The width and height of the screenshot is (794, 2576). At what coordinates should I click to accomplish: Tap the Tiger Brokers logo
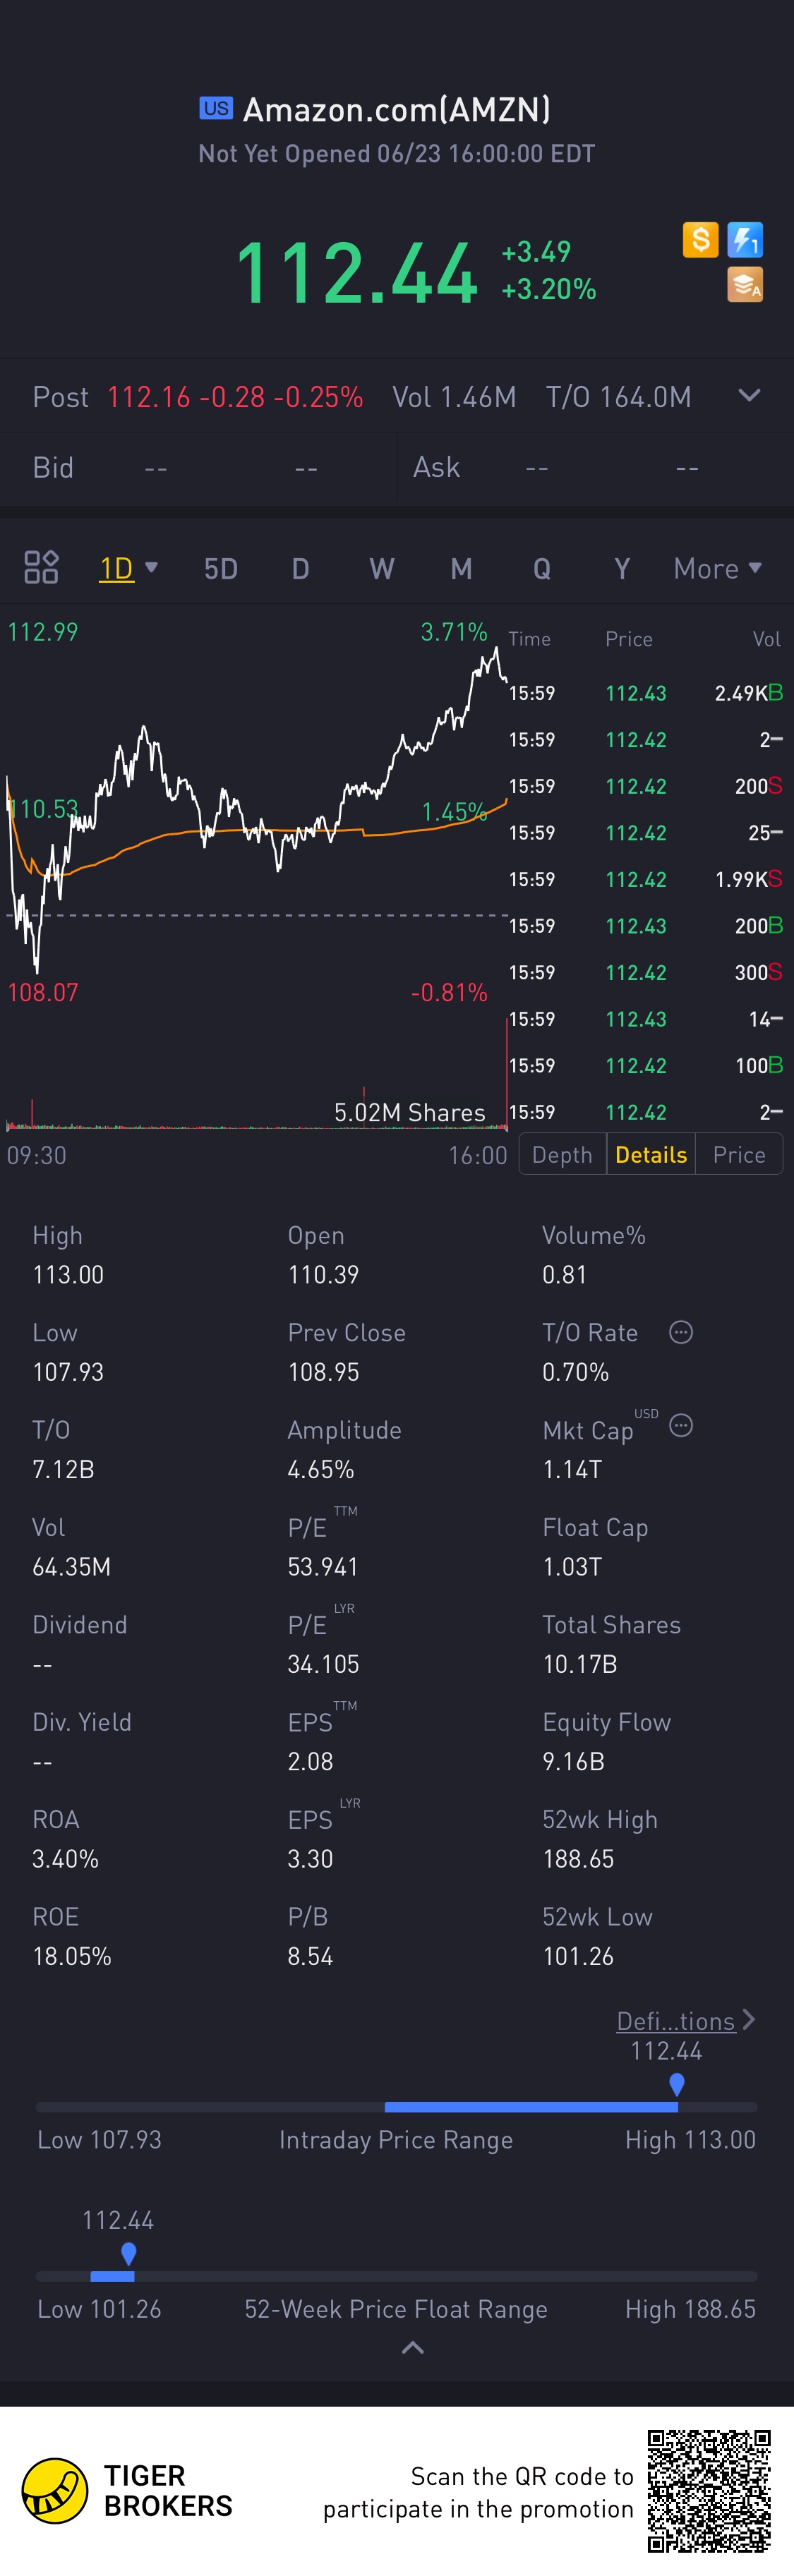click(x=55, y=2491)
